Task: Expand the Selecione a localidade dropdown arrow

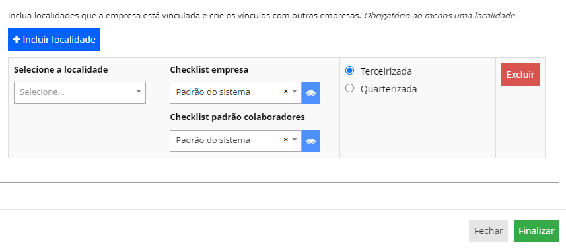Action: [138, 92]
